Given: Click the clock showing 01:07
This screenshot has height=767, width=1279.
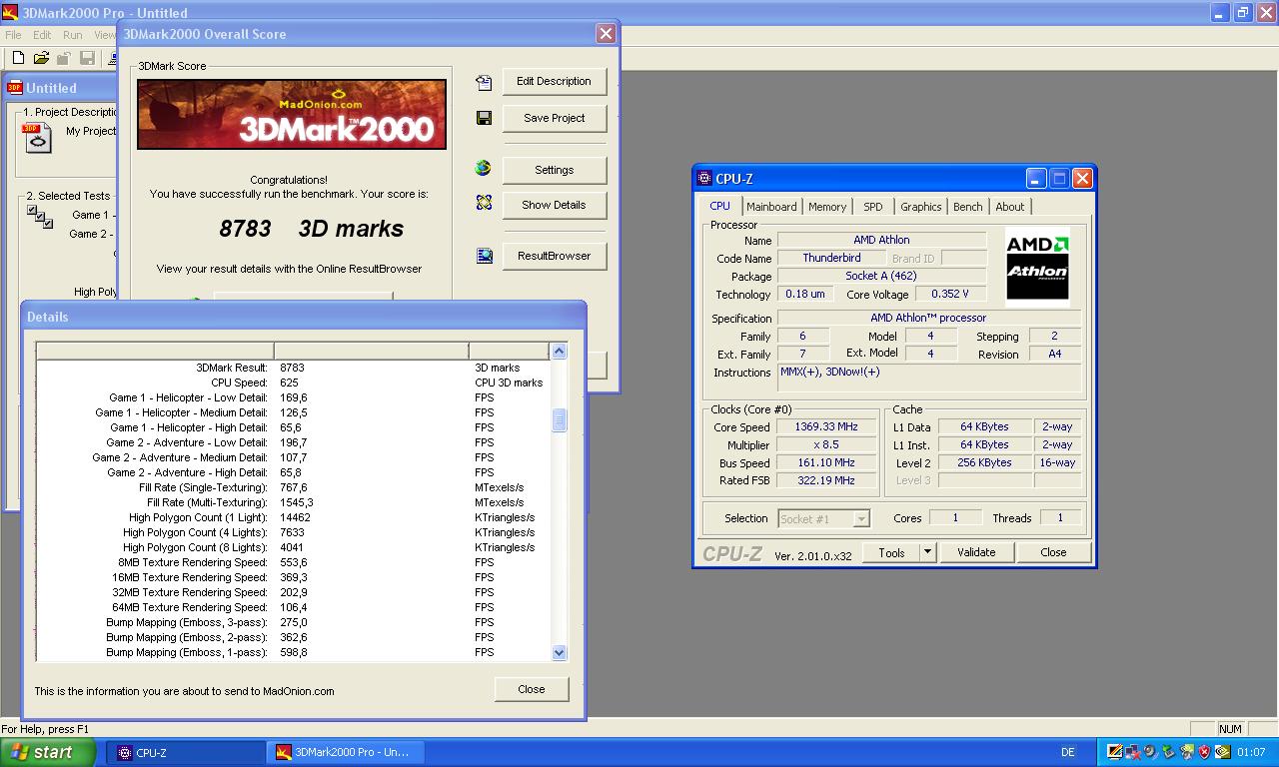Looking at the screenshot, I should coord(1251,752).
